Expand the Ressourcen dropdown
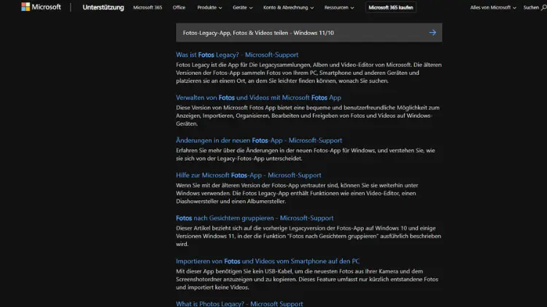 [x=338, y=7]
